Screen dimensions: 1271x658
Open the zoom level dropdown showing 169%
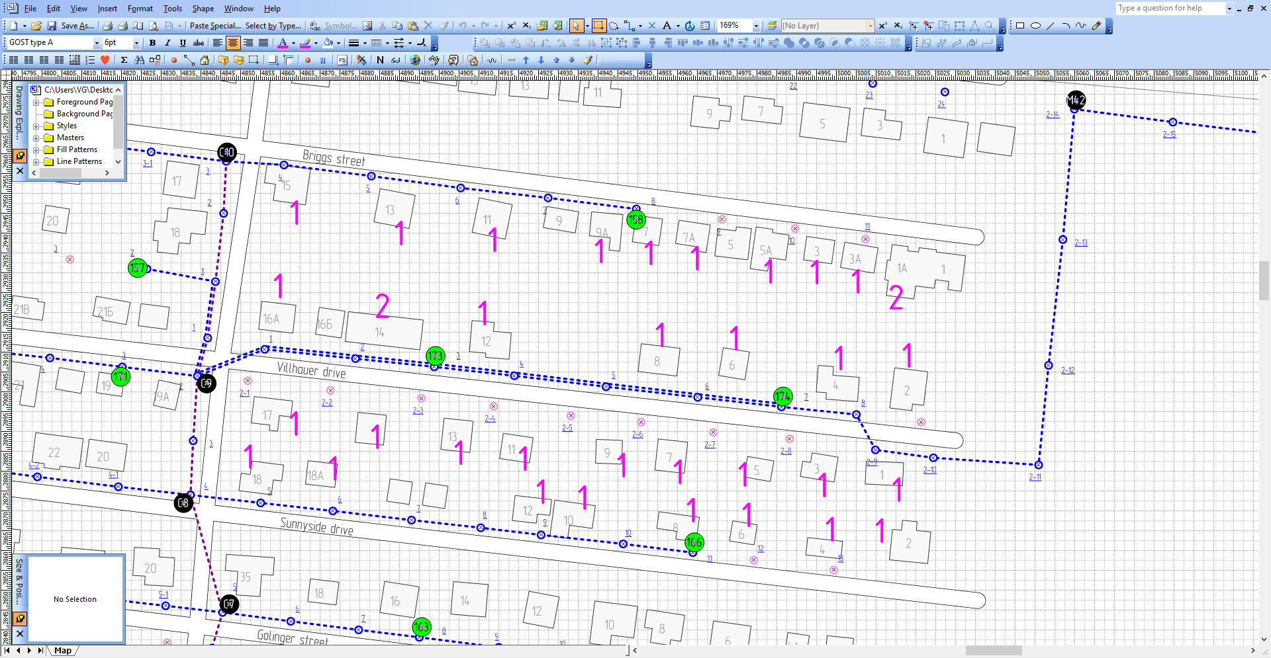click(755, 25)
